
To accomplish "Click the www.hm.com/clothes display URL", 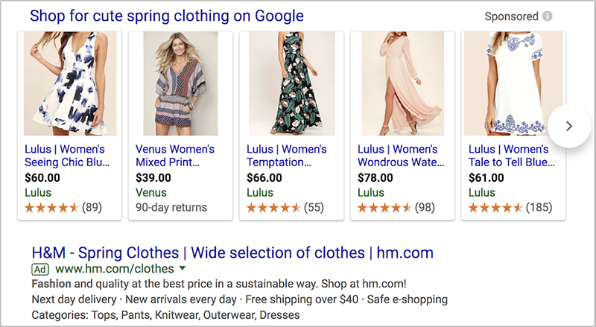I will pyautogui.click(x=115, y=269).
